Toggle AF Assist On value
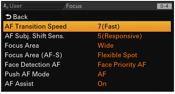The width and height of the screenshot is (175, 94). click(x=102, y=84)
